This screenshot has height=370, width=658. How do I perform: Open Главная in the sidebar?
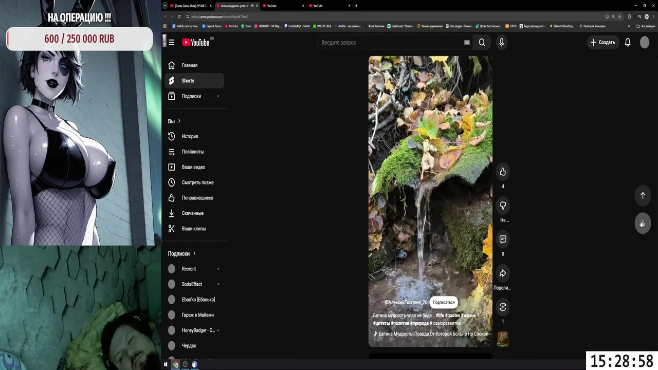point(194,65)
